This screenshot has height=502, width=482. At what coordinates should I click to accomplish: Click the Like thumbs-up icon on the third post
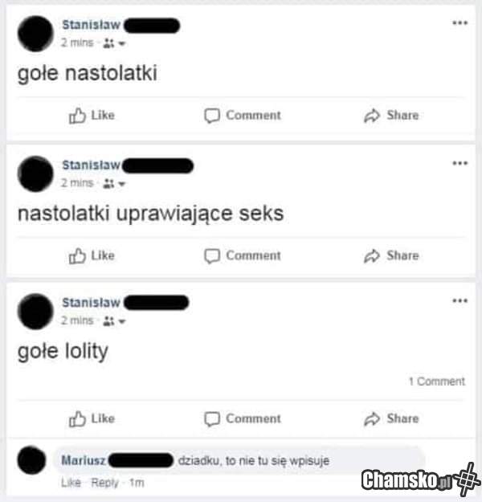[77, 418]
